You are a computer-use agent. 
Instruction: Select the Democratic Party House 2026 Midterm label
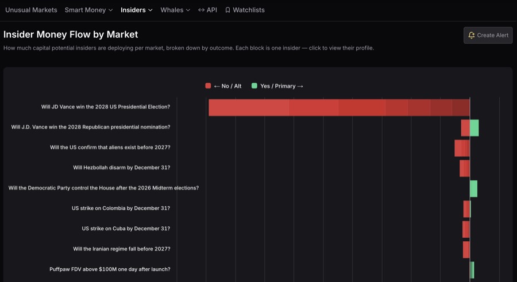pyautogui.click(x=103, y=188)
